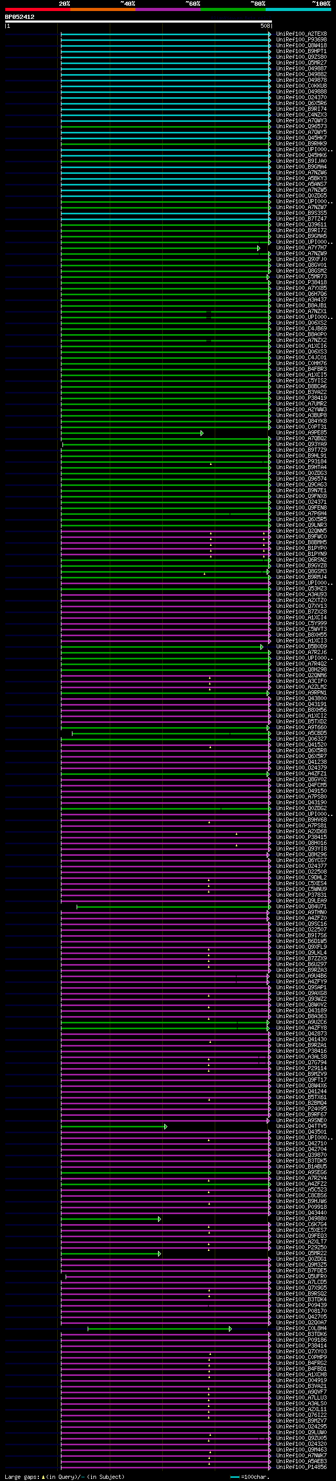The height and width of the screenshot is (1481, 336).
Task: Click label UniRef100_Q5MR22
Action: (301, 1254)
